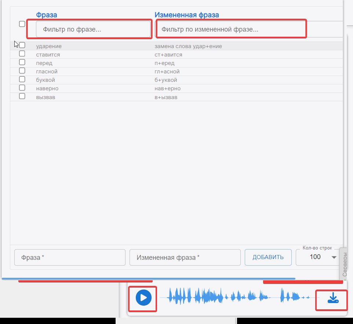Select the "ставится" row checkbox
The image size is (353, 324).
[22, 54]
